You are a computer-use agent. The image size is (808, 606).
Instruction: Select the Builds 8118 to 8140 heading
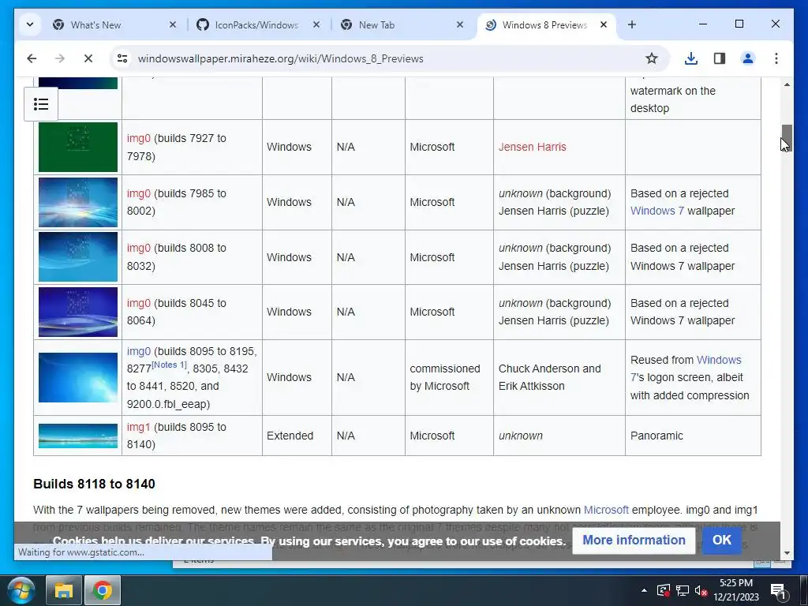coord(95,484)
